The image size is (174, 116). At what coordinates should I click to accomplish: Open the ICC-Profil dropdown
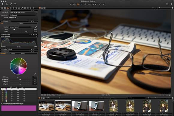coord(23,13)
